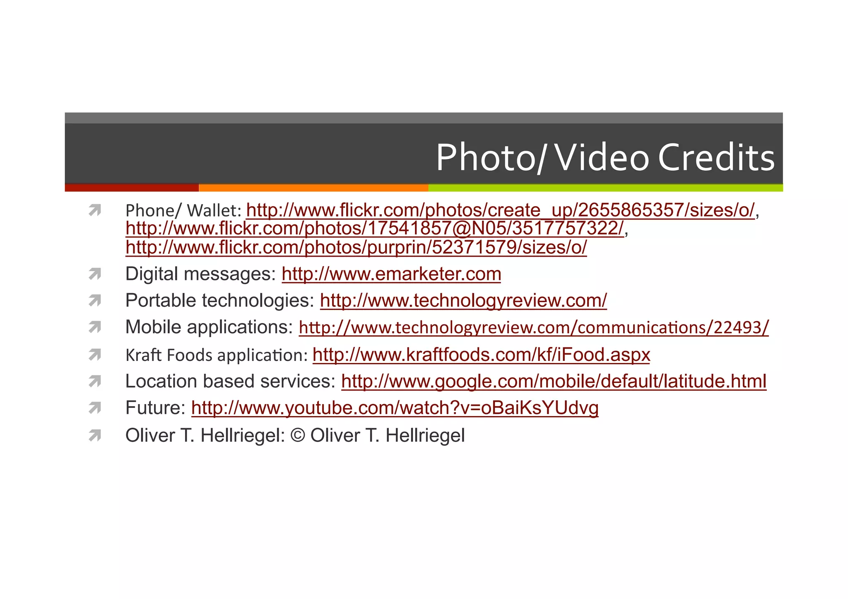
Task: Click the arrow bullet beside Future
Action: [x=95, y=408]
